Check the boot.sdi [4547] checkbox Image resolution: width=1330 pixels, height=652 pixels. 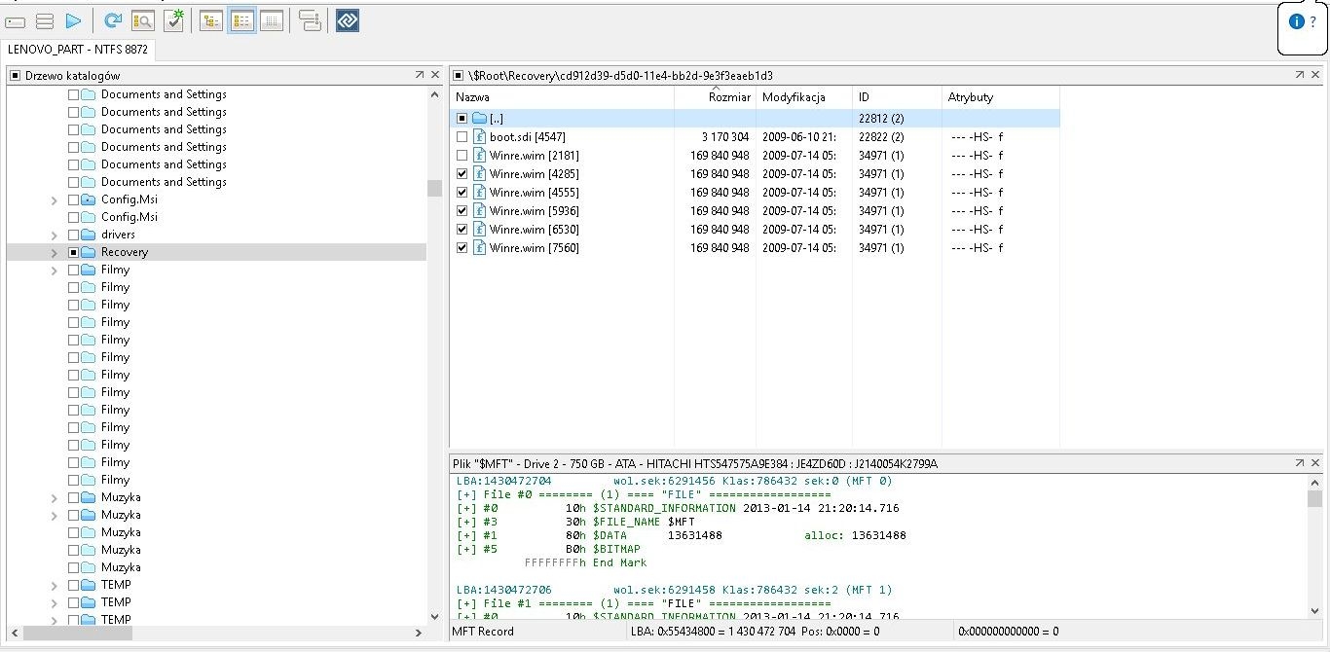pos(462,137)
